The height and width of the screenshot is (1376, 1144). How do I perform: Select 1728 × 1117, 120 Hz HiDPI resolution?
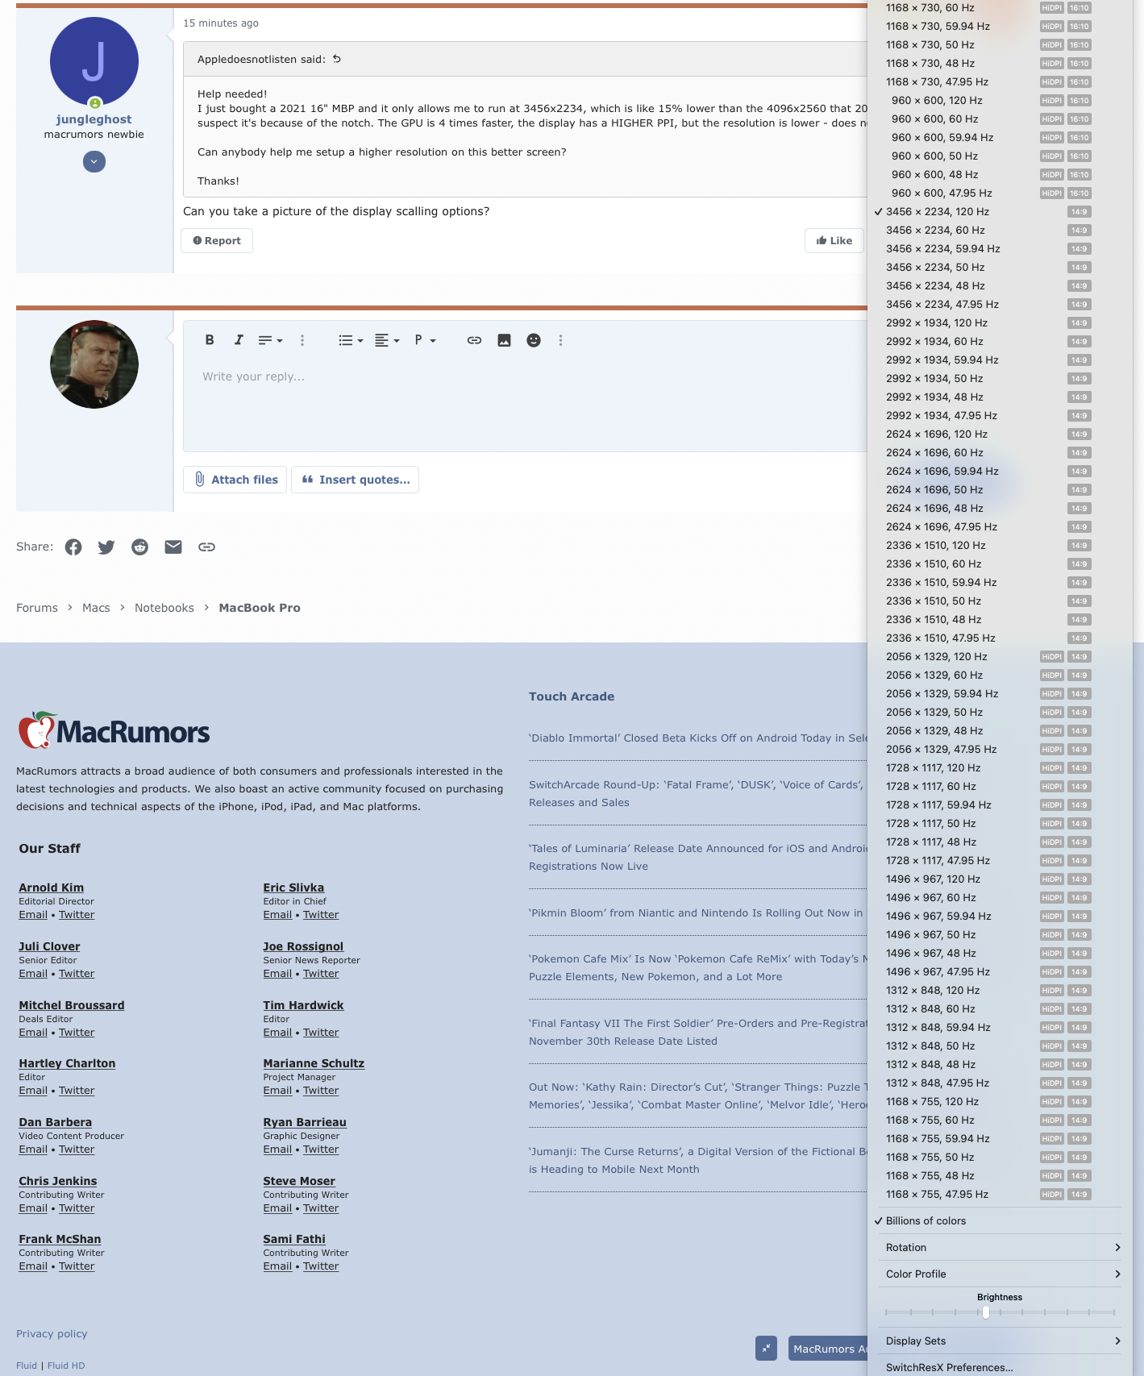point(1000,768)
